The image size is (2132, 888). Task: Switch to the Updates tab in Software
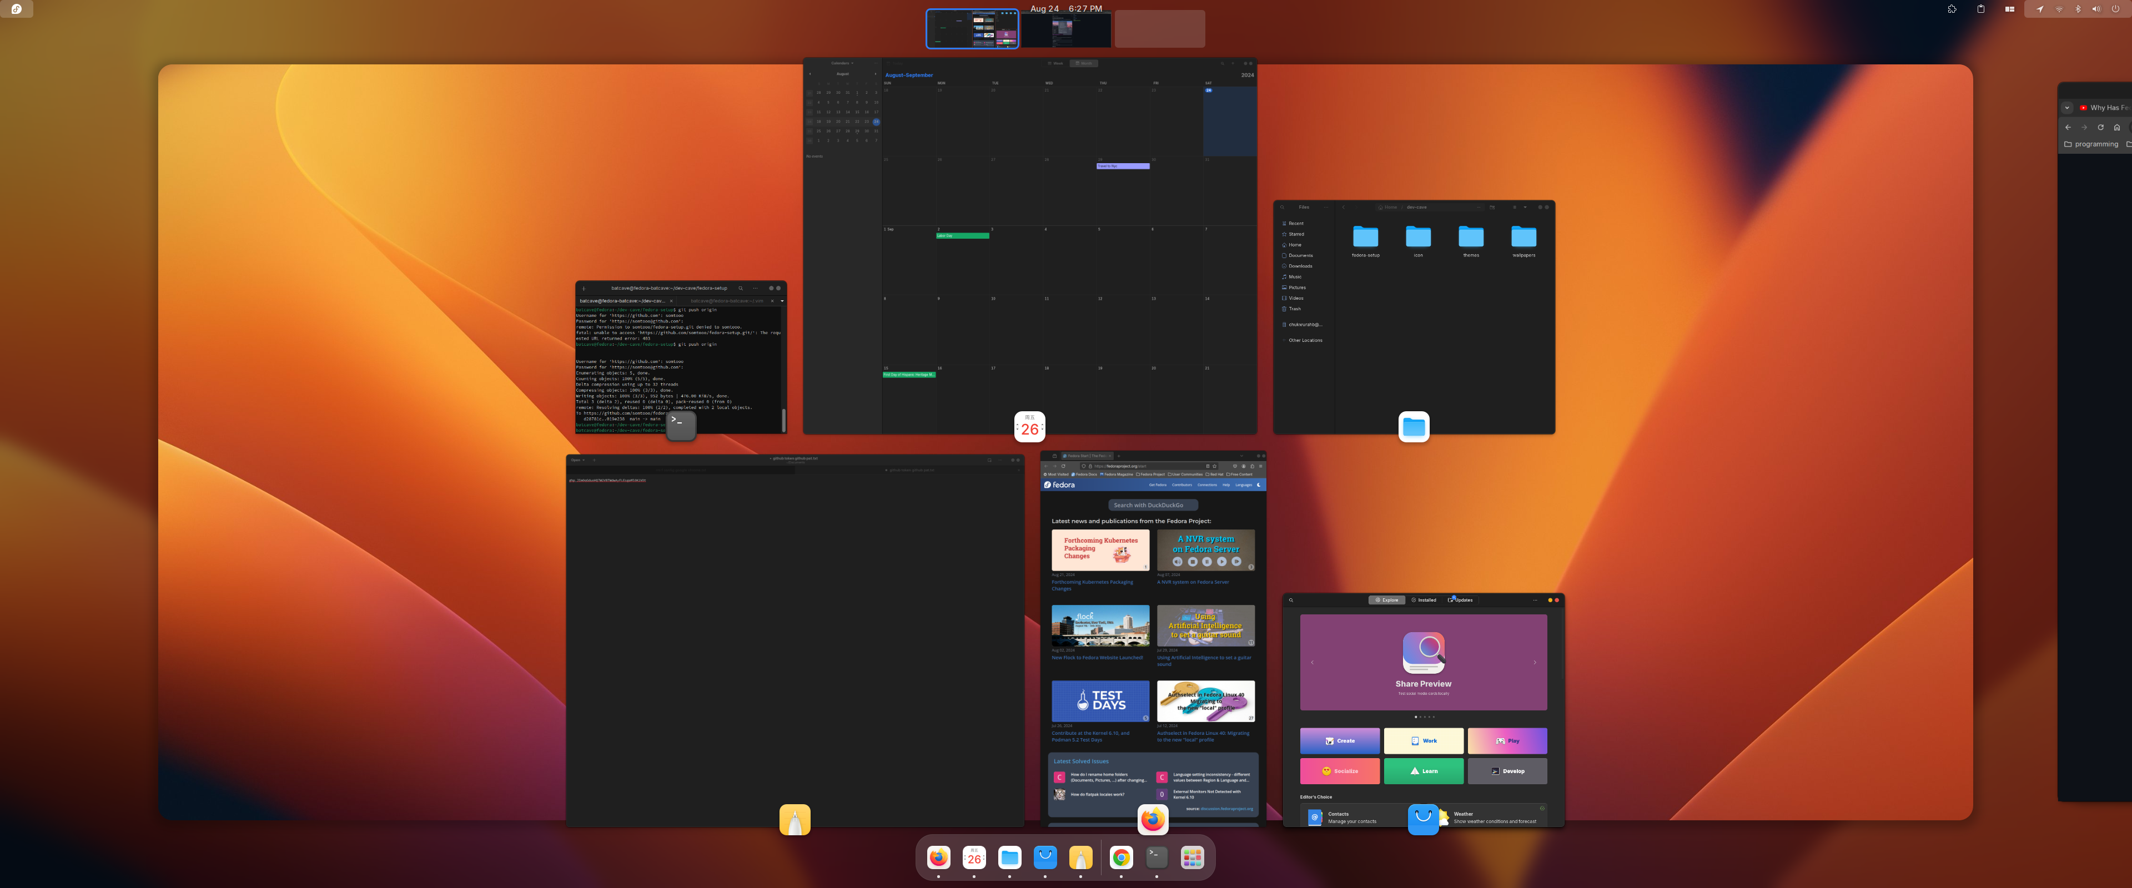click(1461, 600)
